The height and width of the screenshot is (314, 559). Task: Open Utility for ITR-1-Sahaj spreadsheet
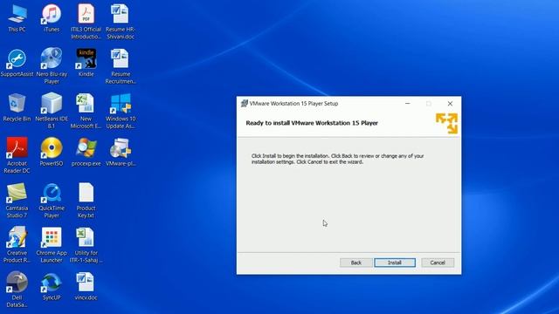(86, 245)
